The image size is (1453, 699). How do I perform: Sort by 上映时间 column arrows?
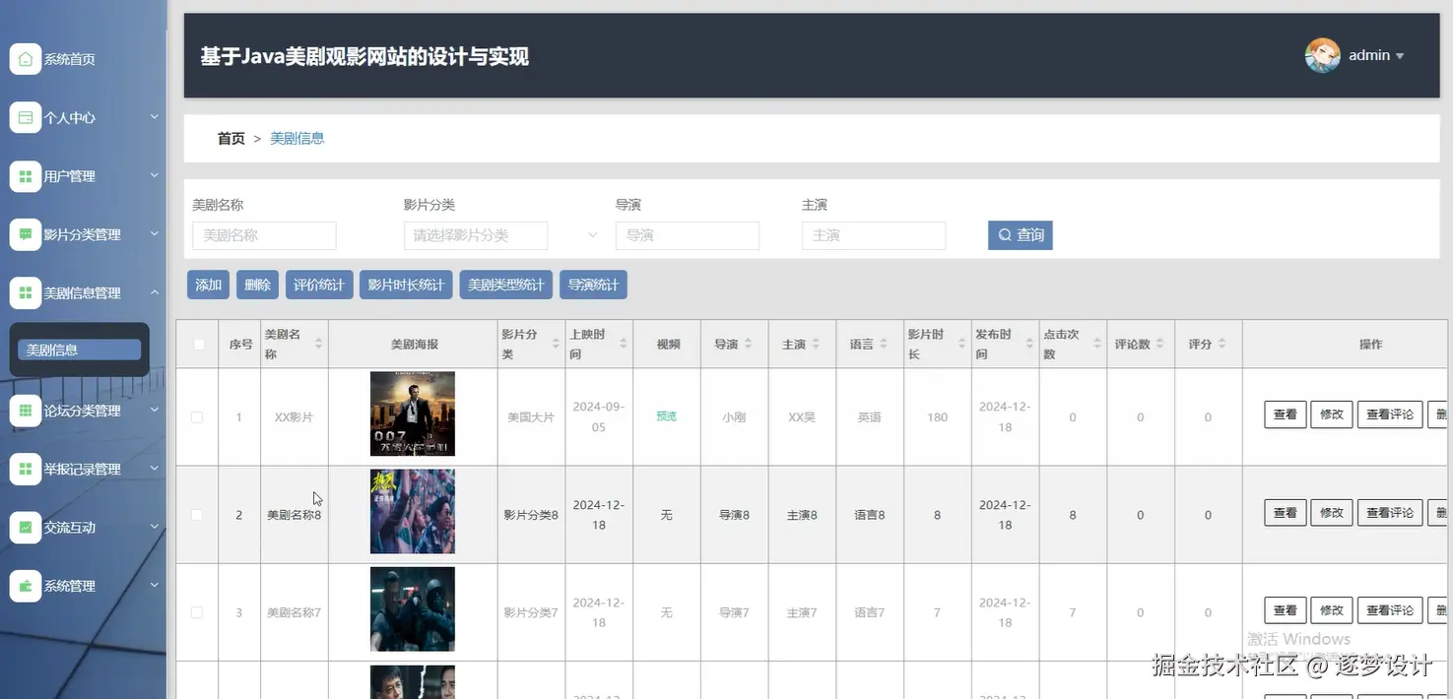(x=623, y=344)
